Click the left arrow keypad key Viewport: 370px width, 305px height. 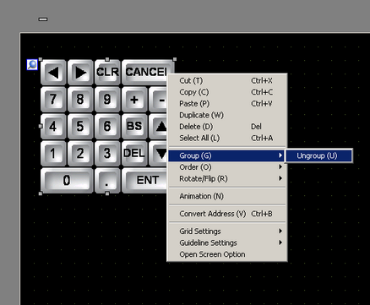pos(53,73)
